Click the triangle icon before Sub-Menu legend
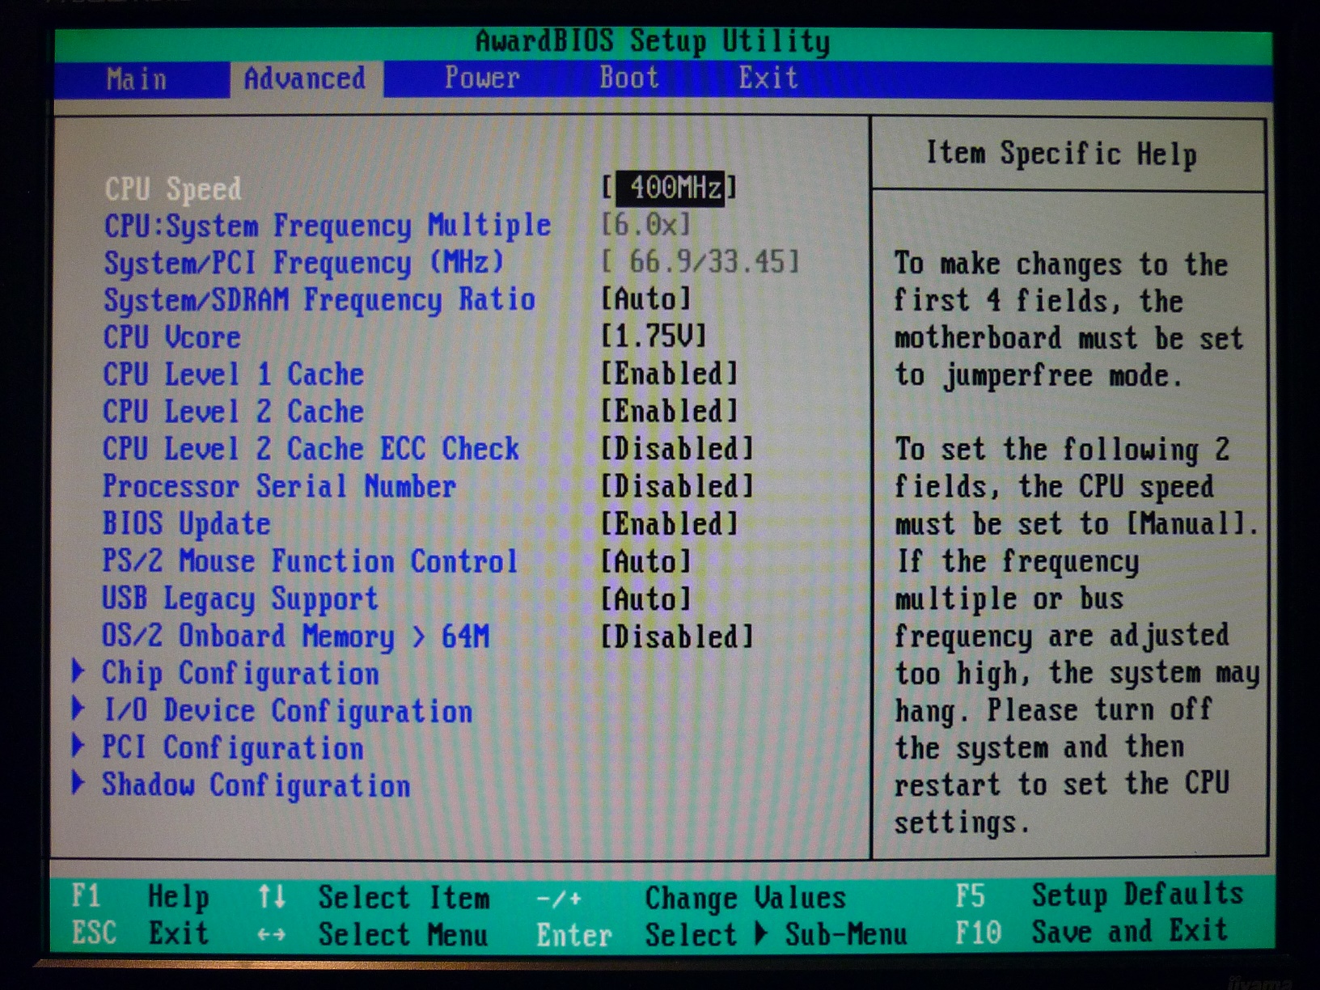1320x990 pixels. [x=761, y=933]
